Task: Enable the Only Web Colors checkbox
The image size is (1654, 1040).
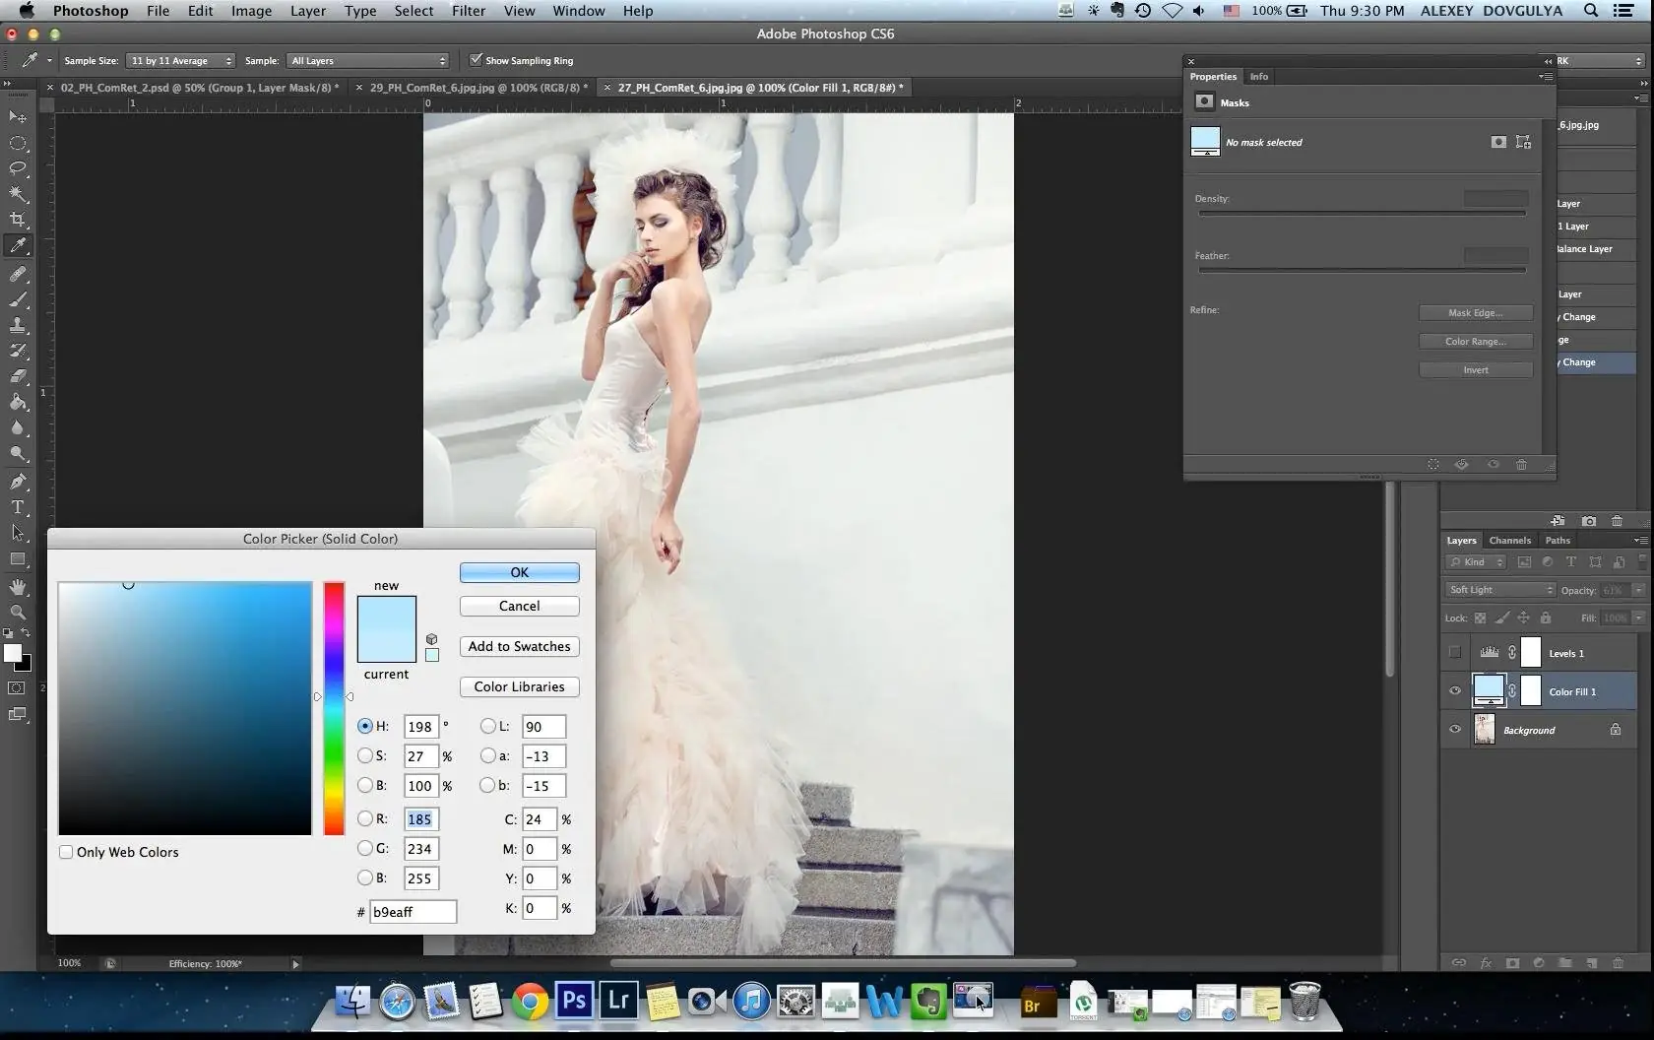Action: pos(66,852)
